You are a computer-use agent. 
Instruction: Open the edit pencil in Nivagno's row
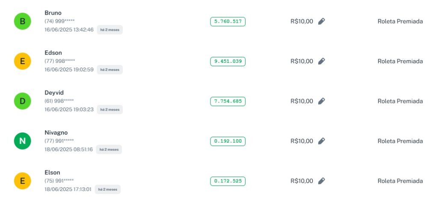pos(322,141)
